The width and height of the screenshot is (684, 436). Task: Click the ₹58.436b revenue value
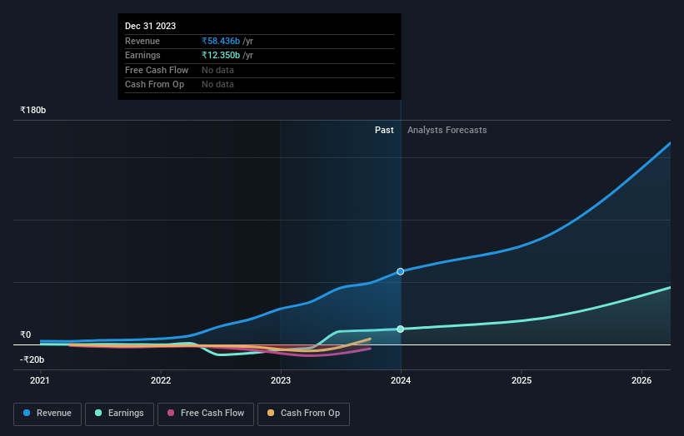point(221,41)
